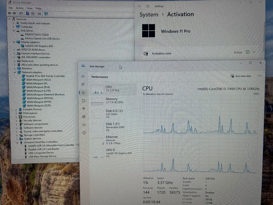Click the Up time value 0:00:10:44
Screen dimensions: 273x205
(x=151, y=202)
